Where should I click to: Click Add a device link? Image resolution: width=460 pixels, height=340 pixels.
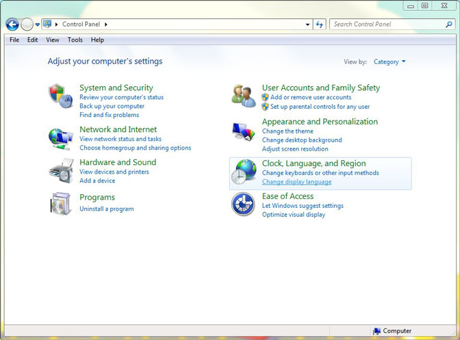[x=97, y=181]
